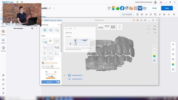Viewport: 178px width, 100px height.
Task: Select the pink arch tool in Tools
Action: [x=57, y=47]
